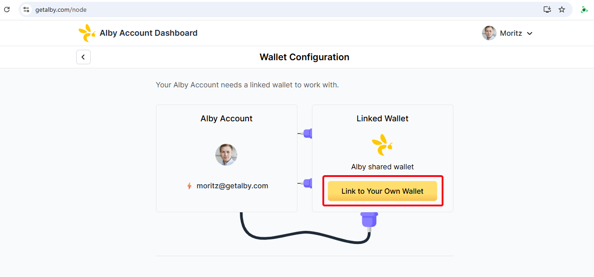Click the profile photo in Alby Account card

point(226,155)
